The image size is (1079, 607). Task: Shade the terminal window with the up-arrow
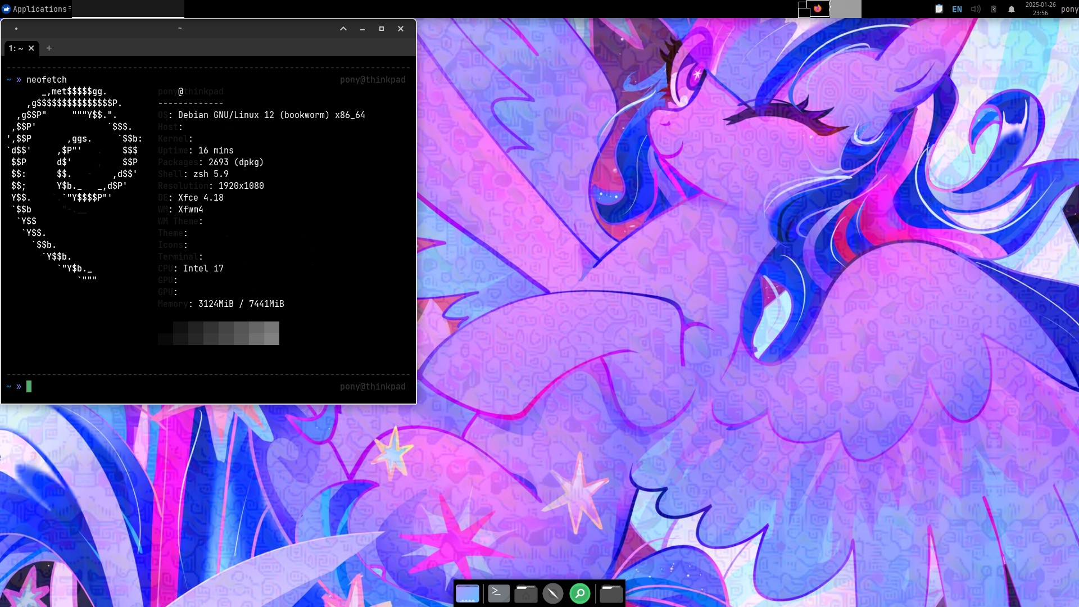click(x=343, y=29)
